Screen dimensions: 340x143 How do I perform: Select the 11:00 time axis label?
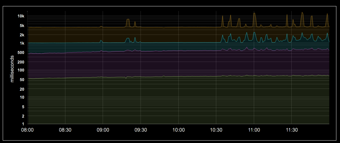tap(254, 130)
